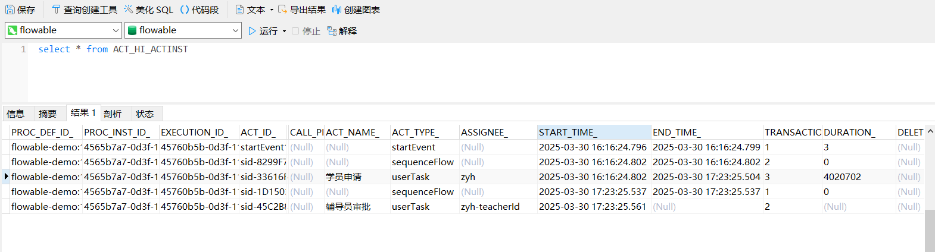This screenshot has height=252, width=935.
Task: Click the Stop (停止) button
Action: click(306, 31)
